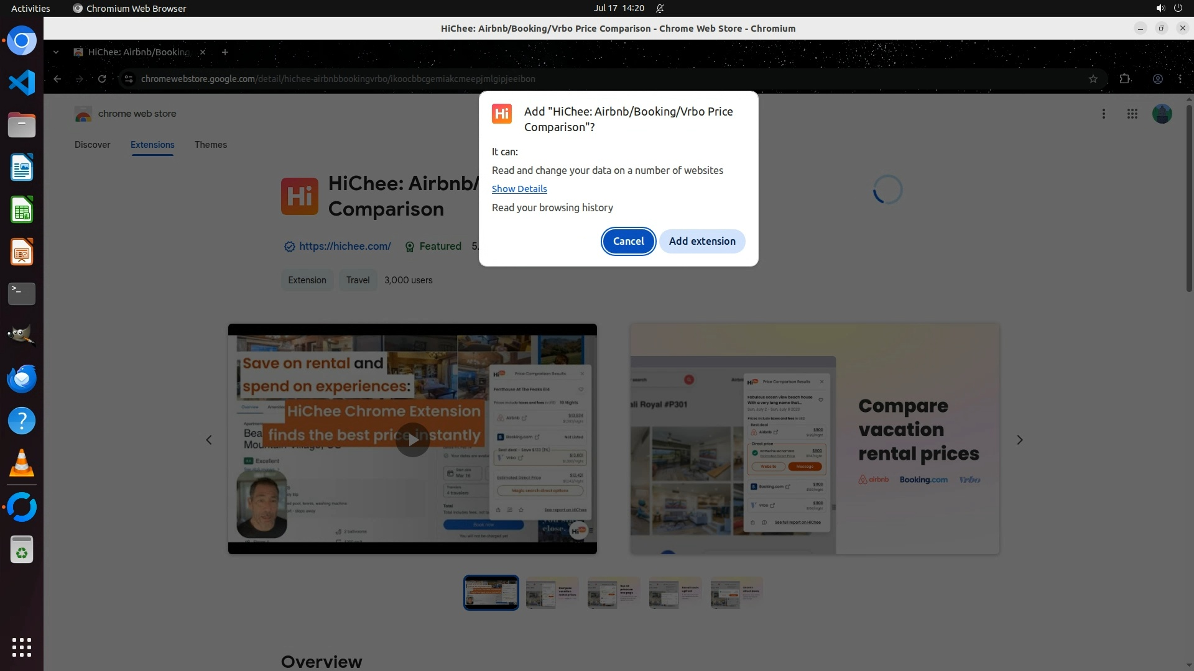Switch to the Discover tab

92,145
